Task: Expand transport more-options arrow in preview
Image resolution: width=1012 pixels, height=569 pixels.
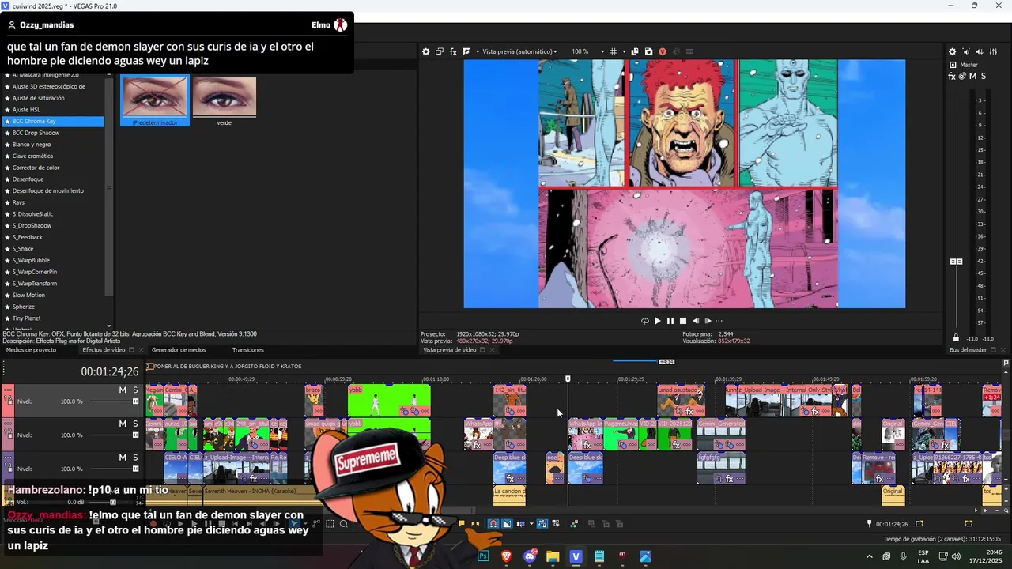Action: (719, 321)
